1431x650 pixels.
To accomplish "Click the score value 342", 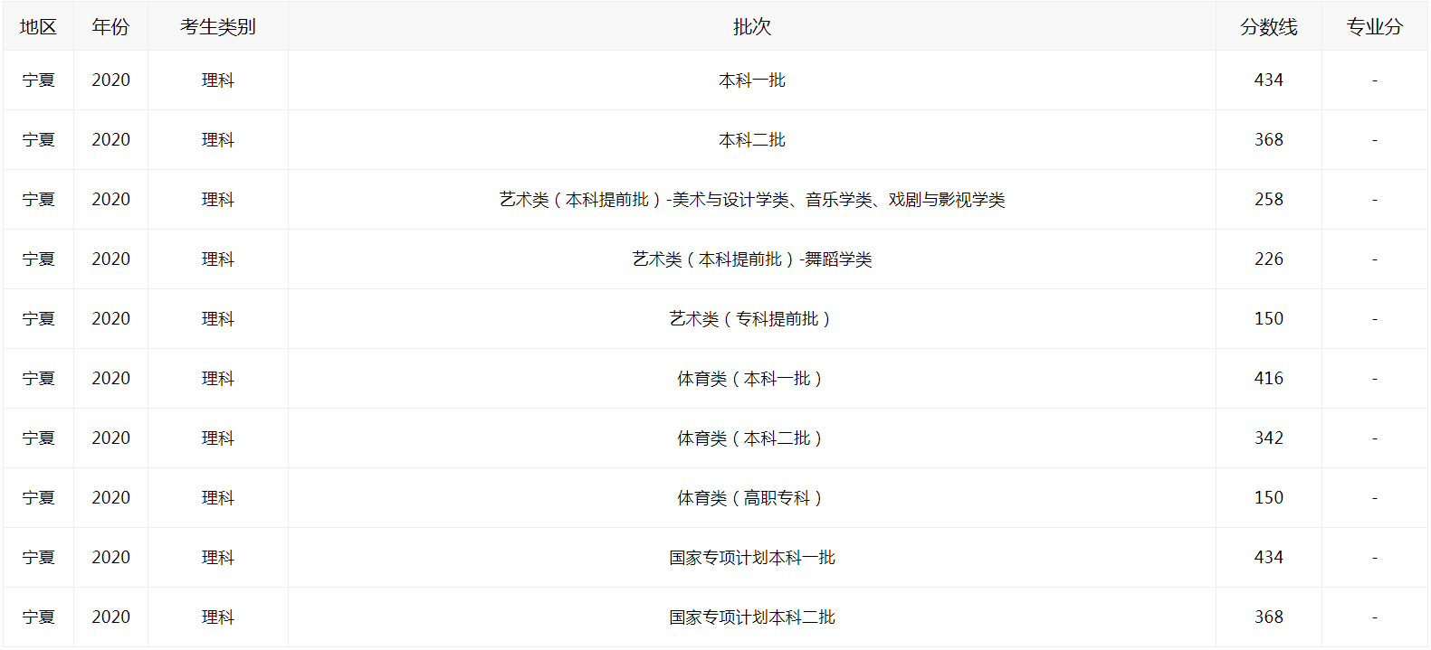I will point(1268,438).
